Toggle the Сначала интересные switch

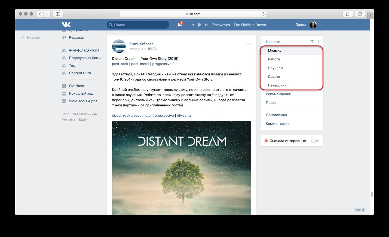point(315,141)
